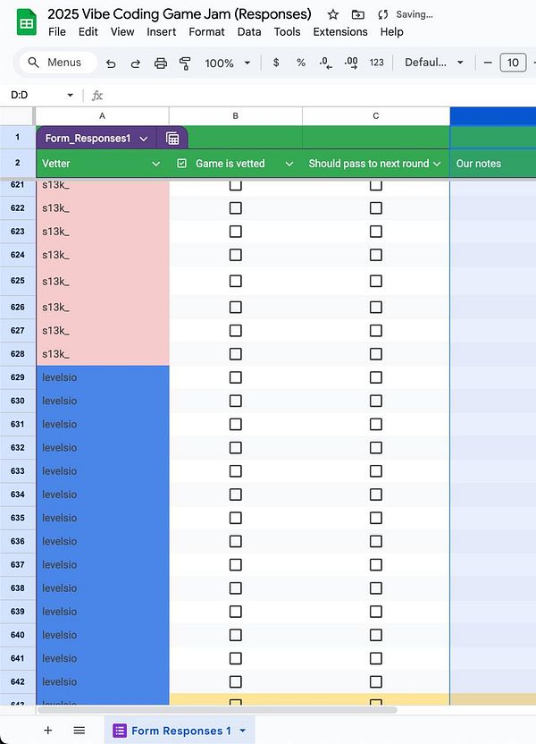Apply percent format icon

[300, 63]
